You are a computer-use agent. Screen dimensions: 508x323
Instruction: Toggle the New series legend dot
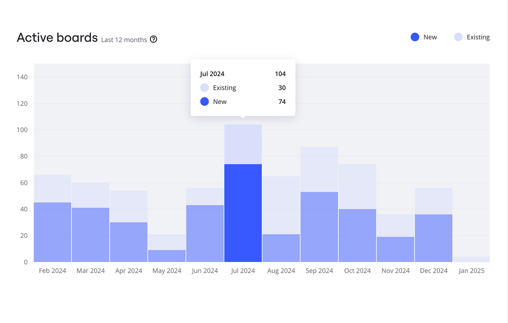click(415, 37)
